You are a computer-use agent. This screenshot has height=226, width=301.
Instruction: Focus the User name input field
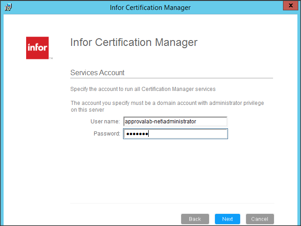click(175, 122)
